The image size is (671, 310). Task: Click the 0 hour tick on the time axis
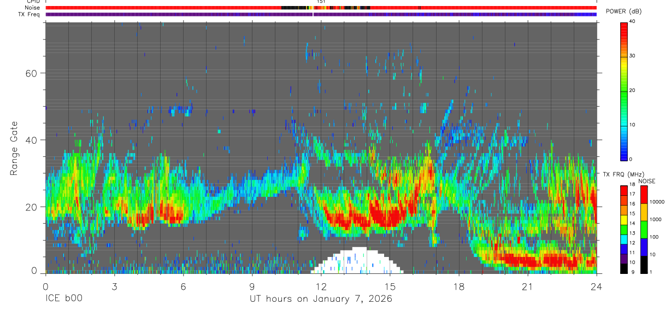click(x=45, y=286)
